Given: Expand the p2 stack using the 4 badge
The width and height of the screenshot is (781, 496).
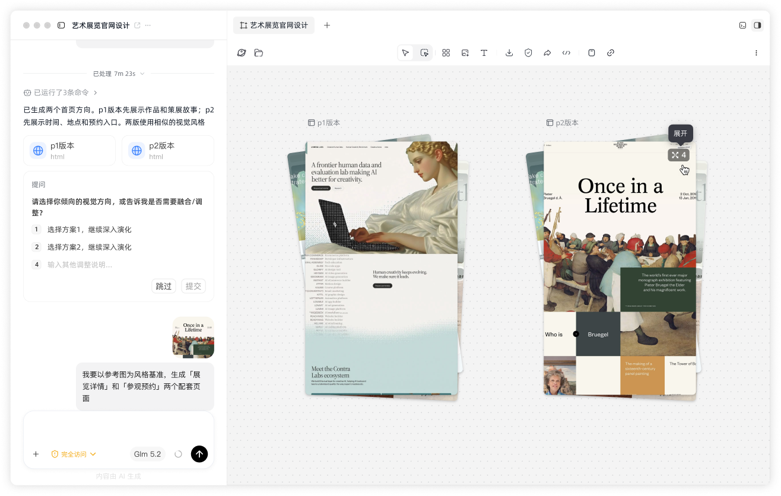Looking at the screenshot, I should [679, 155].
